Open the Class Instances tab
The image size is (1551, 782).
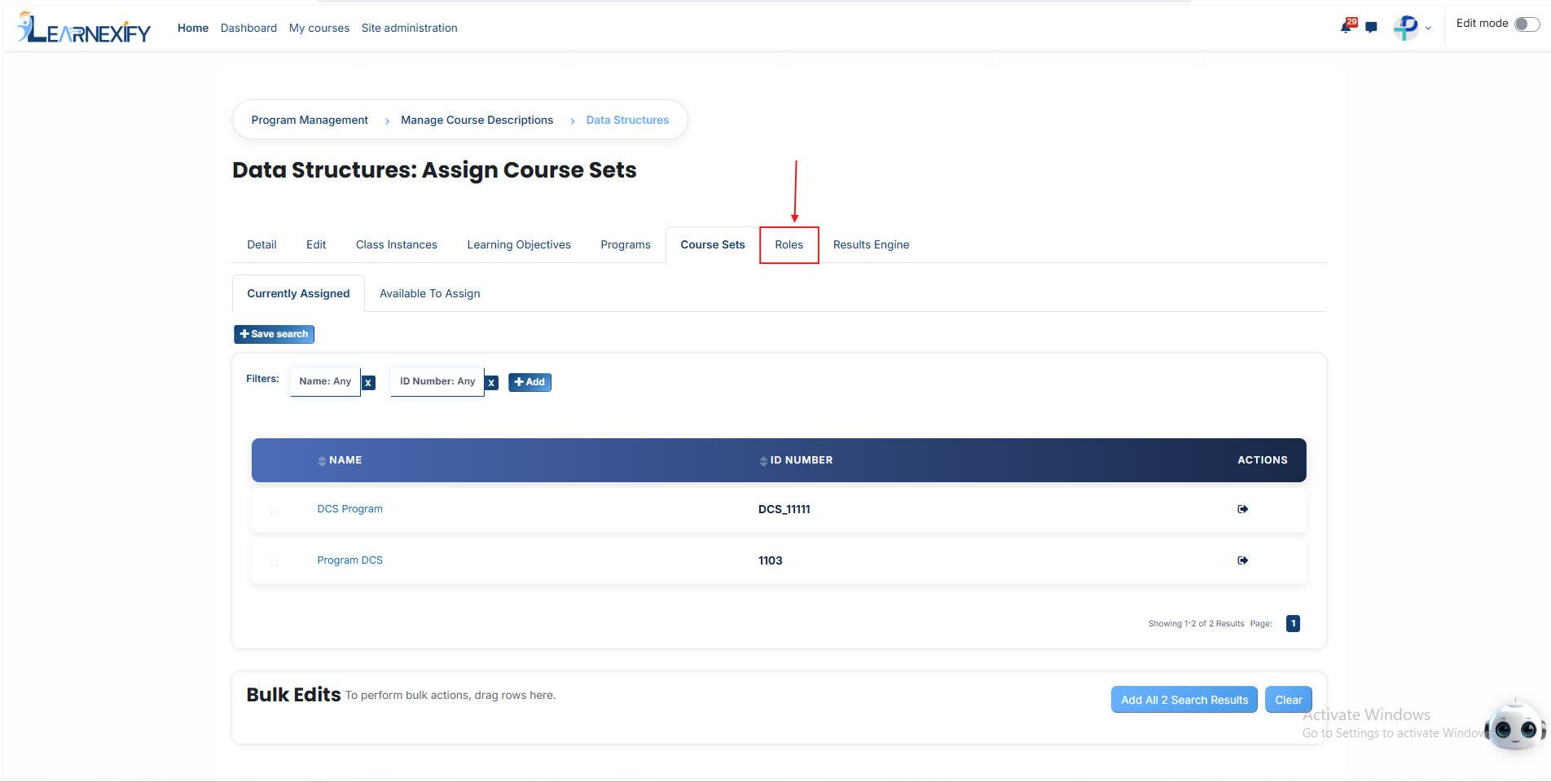(x=397, y=245)
